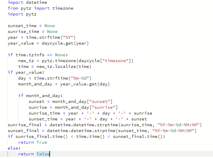Click the 'if month_and_day:' line
The width and height of the screenshot is (213, 158).
(40, 96)
